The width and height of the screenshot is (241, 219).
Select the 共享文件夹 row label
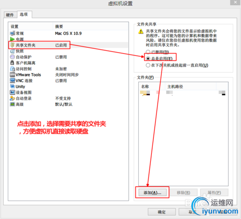coord(26,45)
